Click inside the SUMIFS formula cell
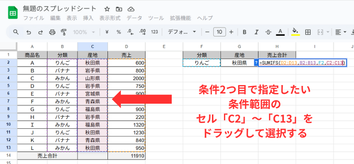The width and height of the screenshot is (354, 164). coord(303,63)
